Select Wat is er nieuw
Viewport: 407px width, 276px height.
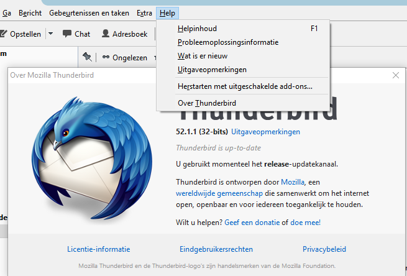point(243,56)
